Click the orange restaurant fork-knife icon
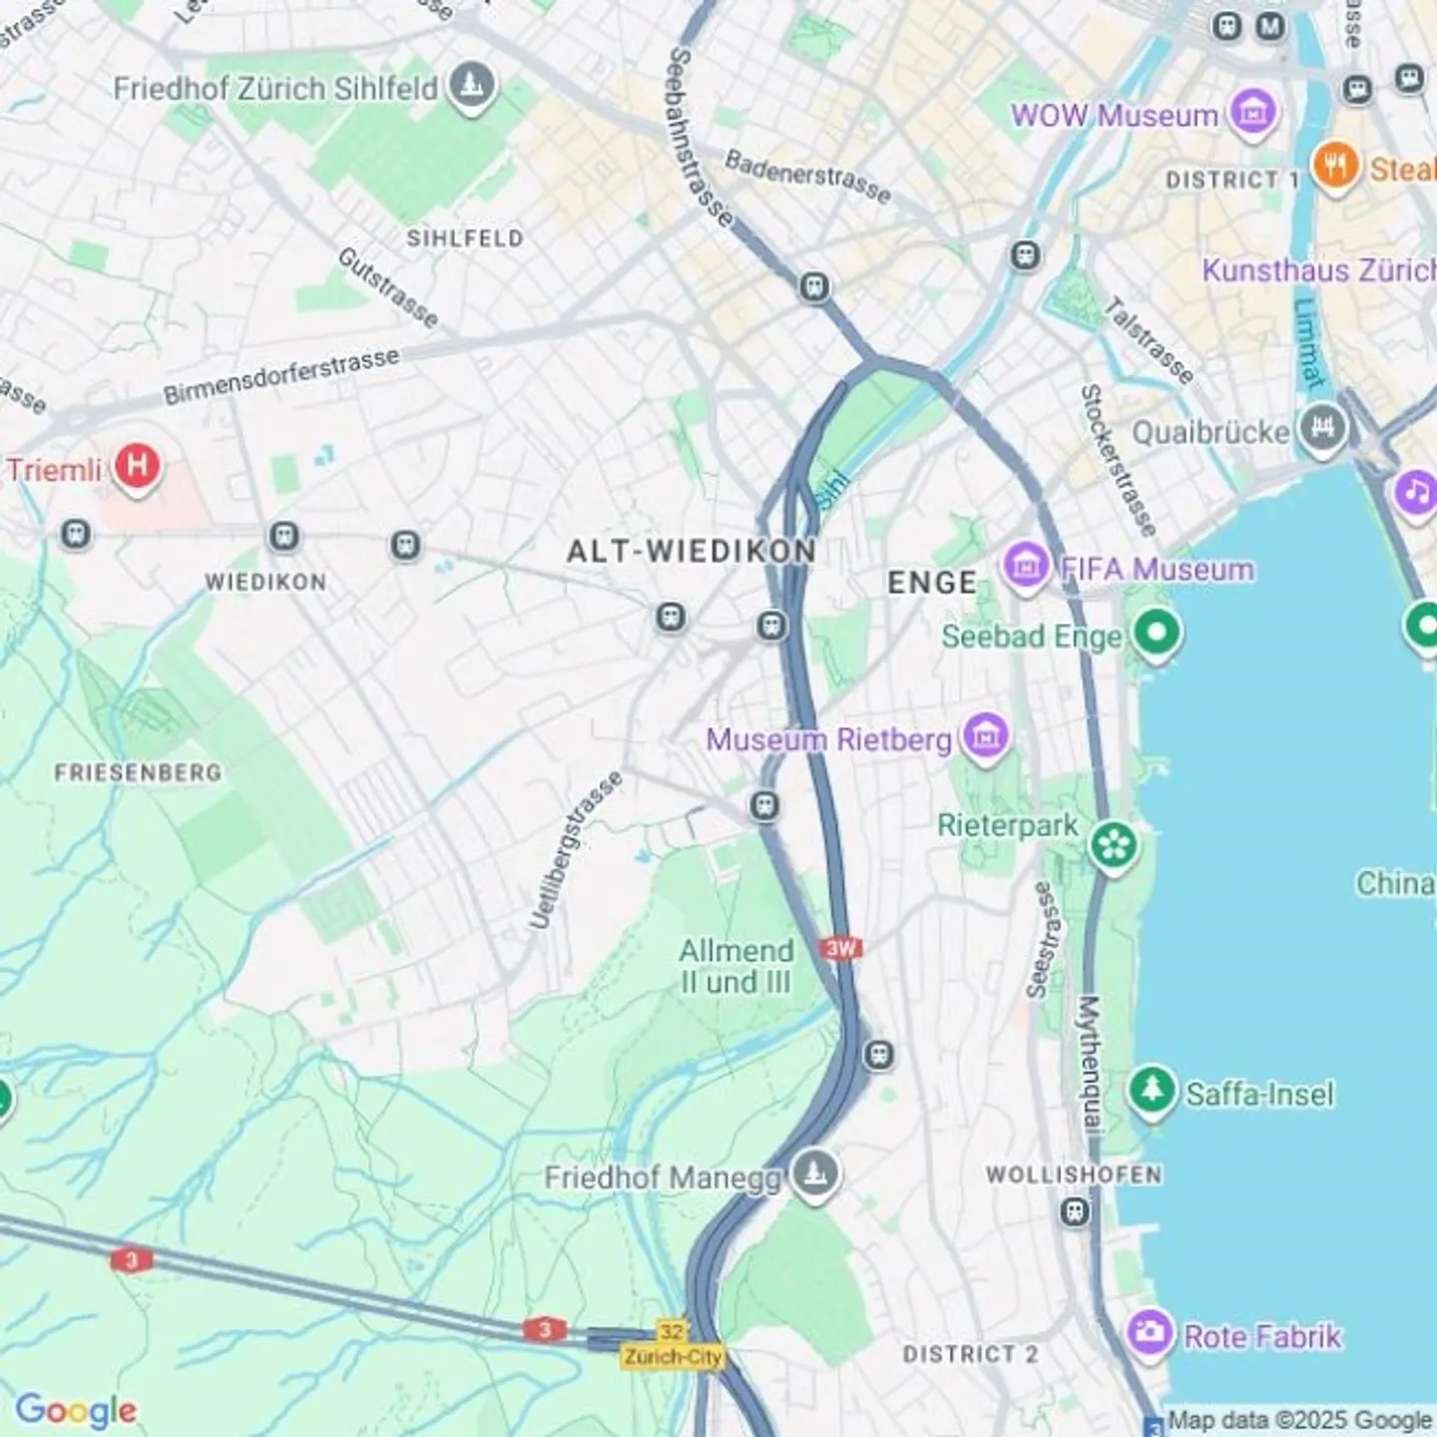 pos(1335,166)
